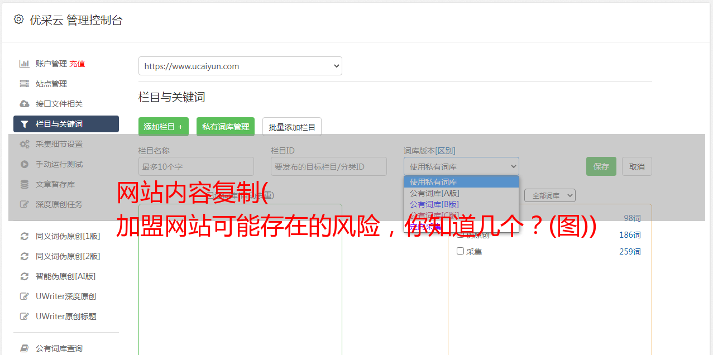Click the 186词 count

630,235
